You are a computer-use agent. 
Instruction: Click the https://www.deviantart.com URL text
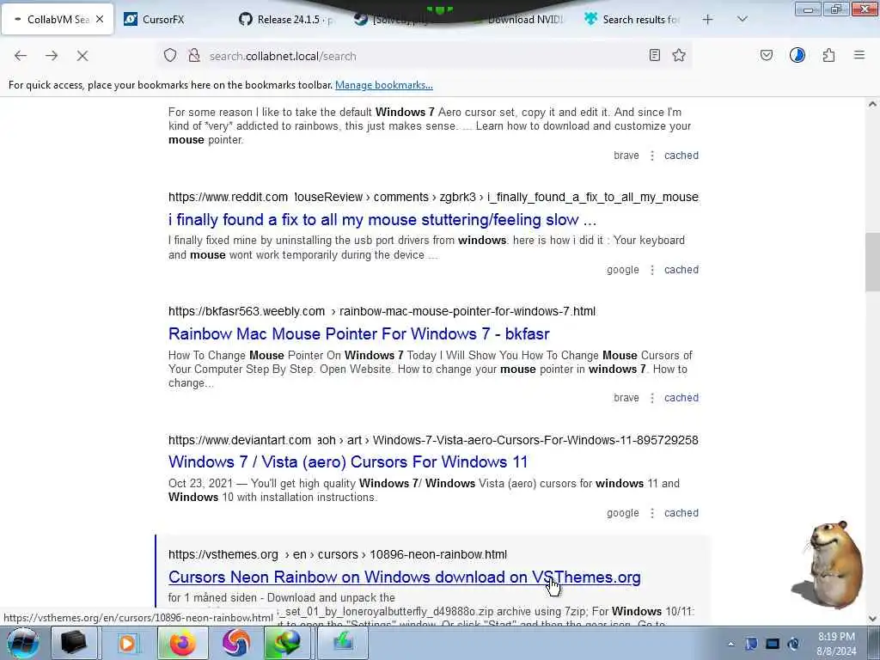coord(240,441)
